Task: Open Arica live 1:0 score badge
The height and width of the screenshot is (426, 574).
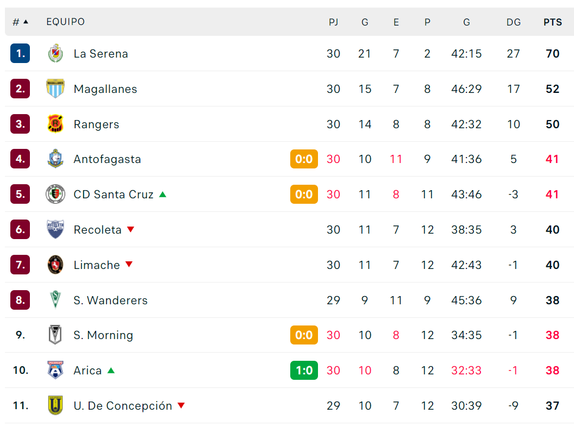Action: coord(304,370)
